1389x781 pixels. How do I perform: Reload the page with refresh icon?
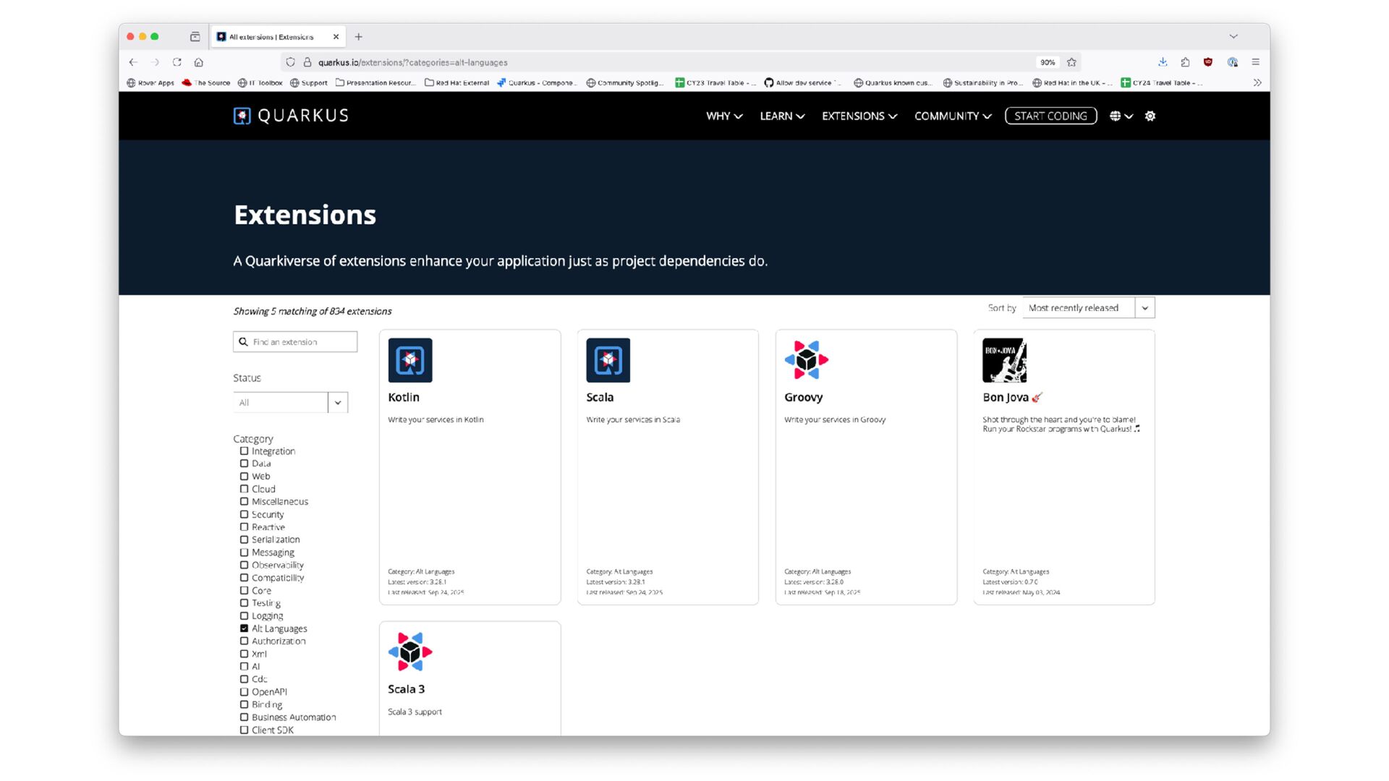177,62
